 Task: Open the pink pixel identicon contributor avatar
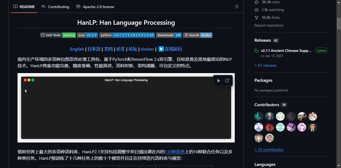tap(302, 127)
